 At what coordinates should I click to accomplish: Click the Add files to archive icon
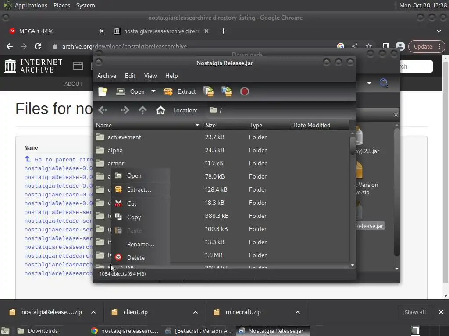pos(208,91)
